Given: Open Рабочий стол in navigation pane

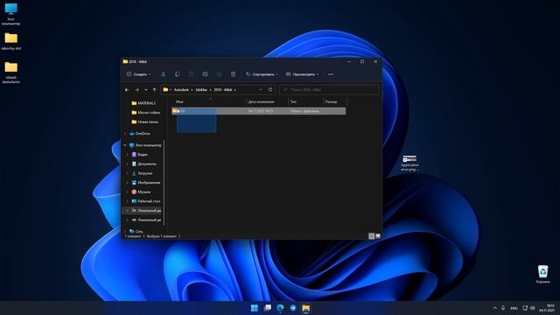Looking at the screenshot, I should click(x=146, y=201).
